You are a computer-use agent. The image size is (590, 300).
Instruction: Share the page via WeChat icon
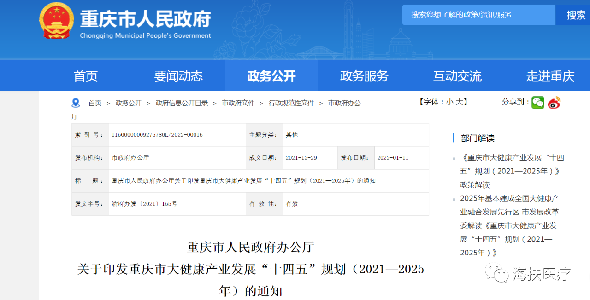coord(537,103)
